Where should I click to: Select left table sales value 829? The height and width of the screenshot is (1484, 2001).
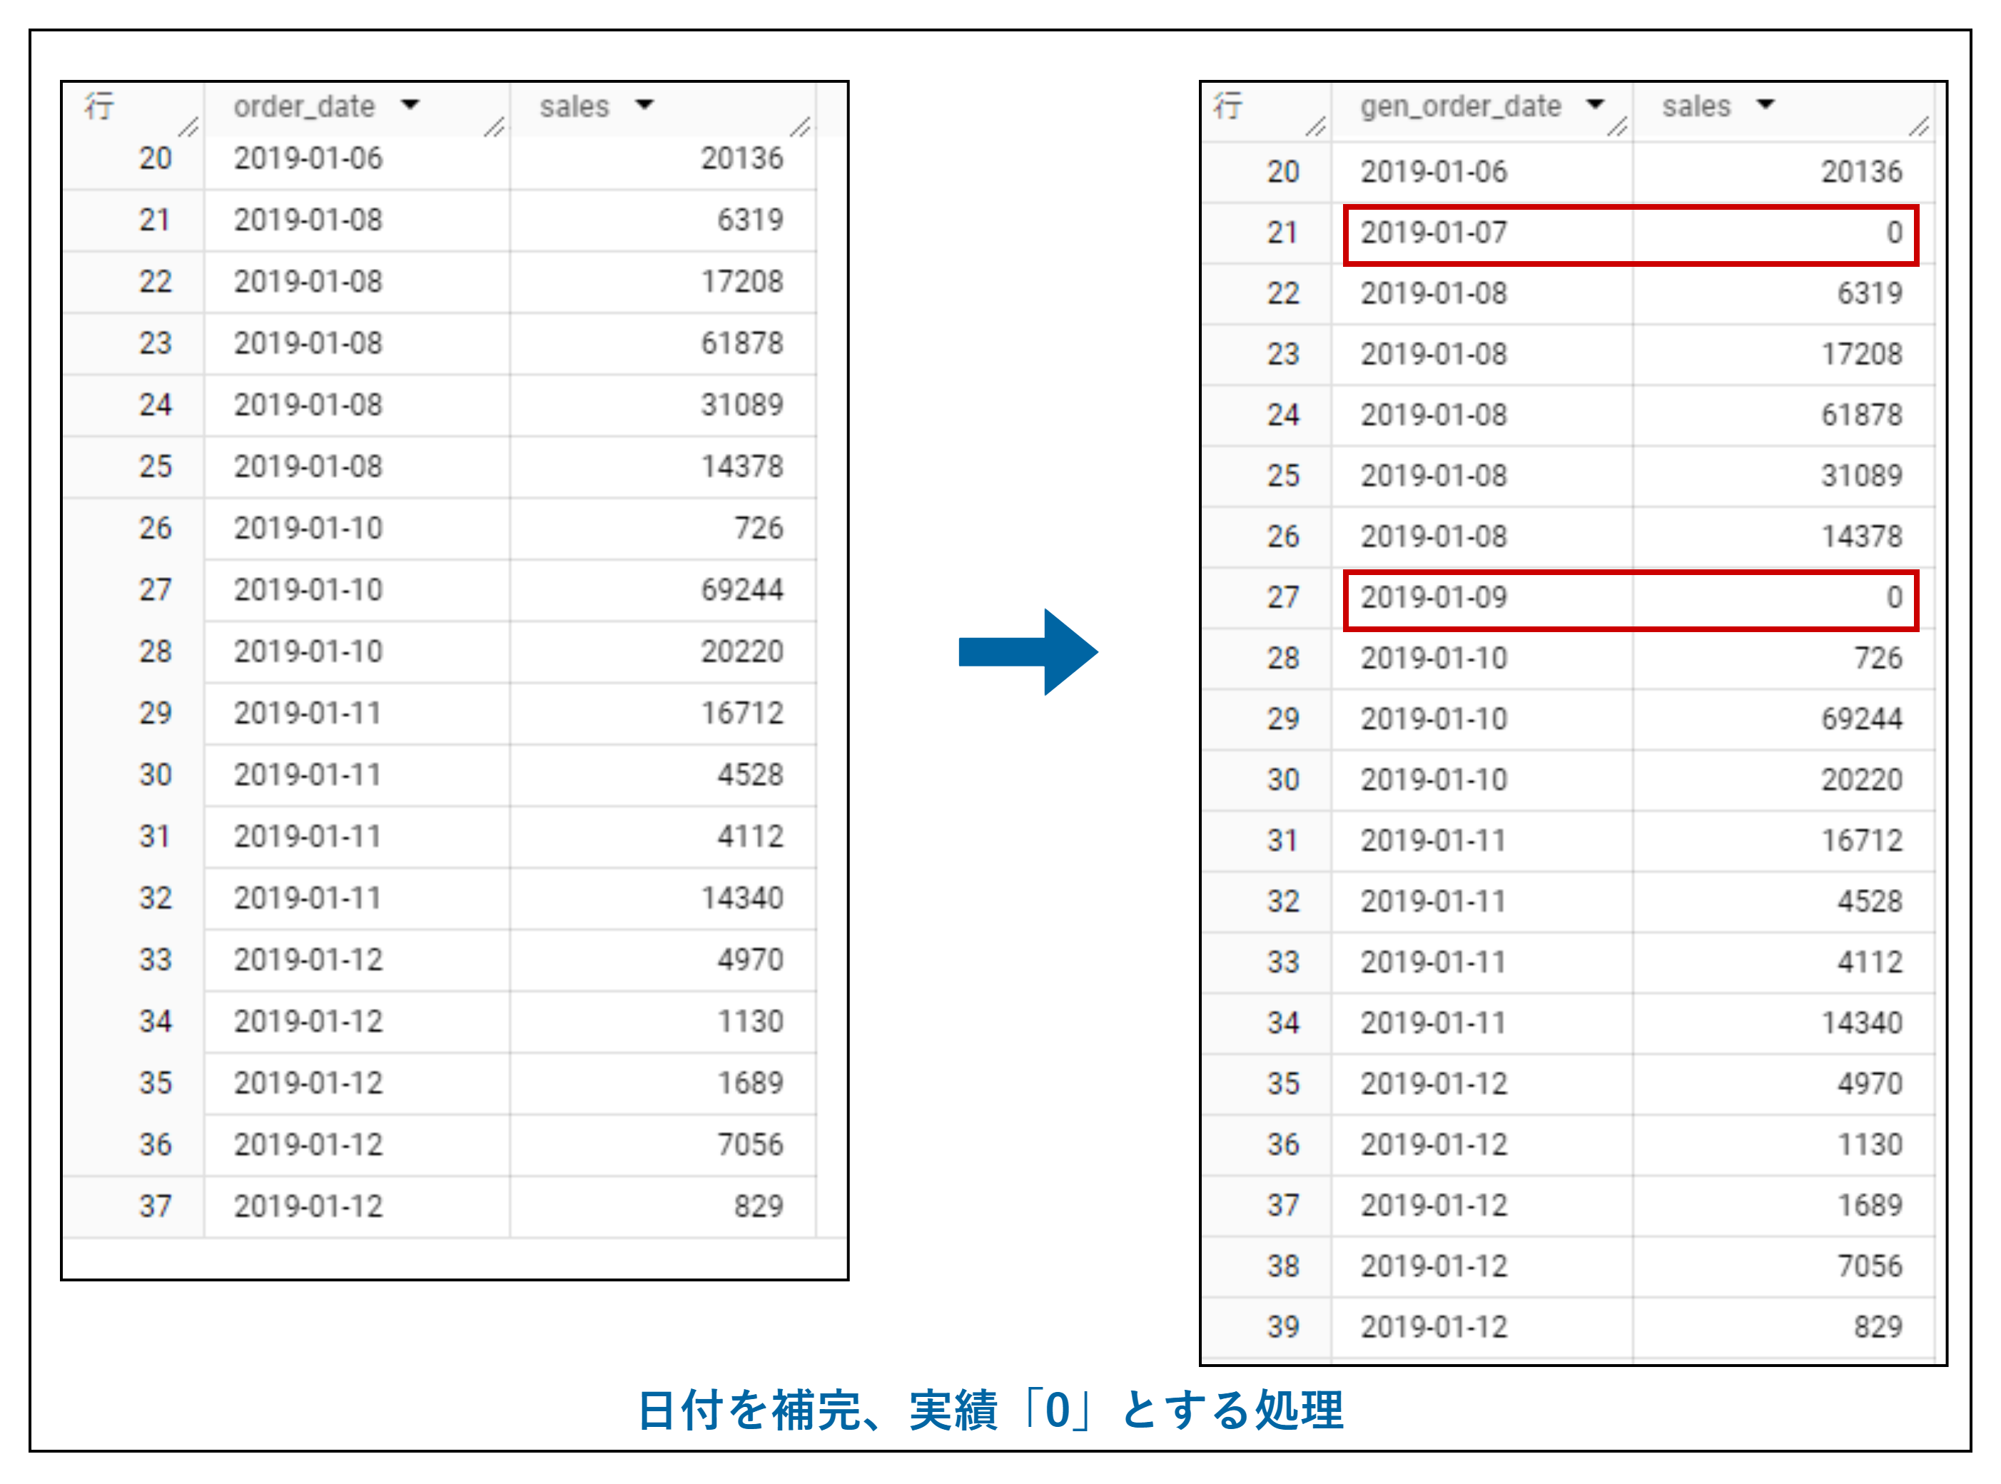(759, 1206)
